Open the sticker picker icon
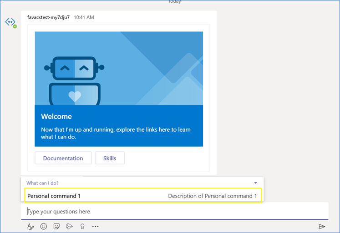340x233 pixels. [x=56, y=226]
